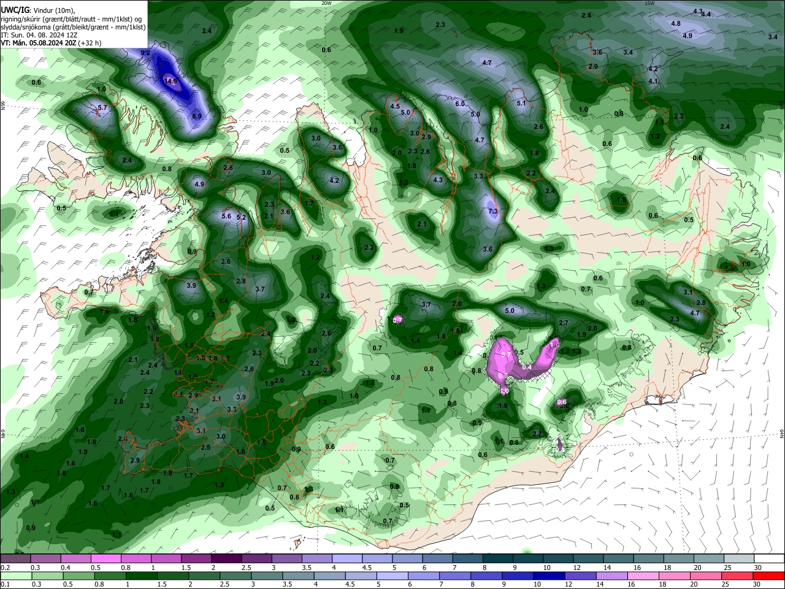Click the 5.2 value on the map
The width and height of the screenshot is (785, 589).
pos(241,217)
